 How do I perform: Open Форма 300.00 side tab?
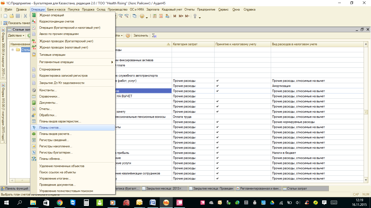pyautogui.click(x=3, y=53)
